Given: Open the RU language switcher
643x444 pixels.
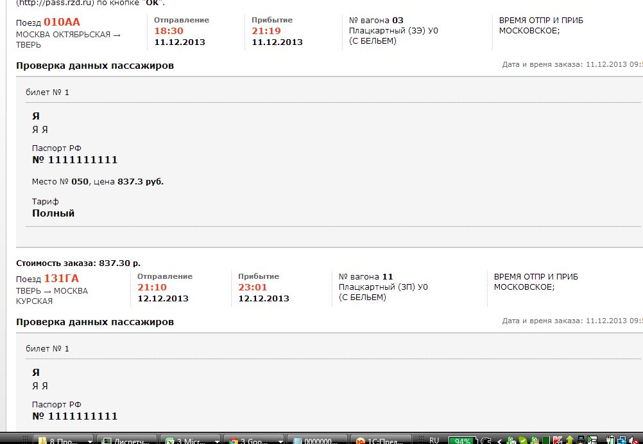Looking at the screenshot, I should click(434, 440).
